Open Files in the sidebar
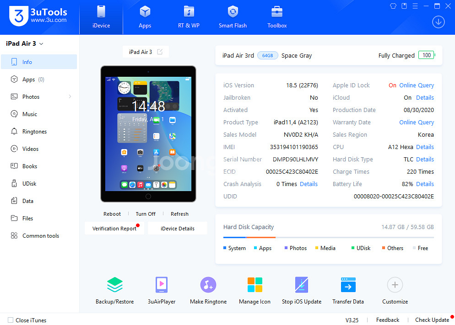The width and height of the screenshot is (455, 325). tap(39, 218)
